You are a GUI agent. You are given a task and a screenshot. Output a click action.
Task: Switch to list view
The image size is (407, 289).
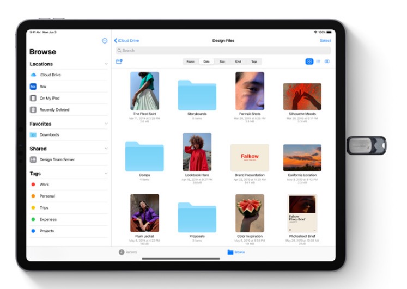[x=319, y=62]
